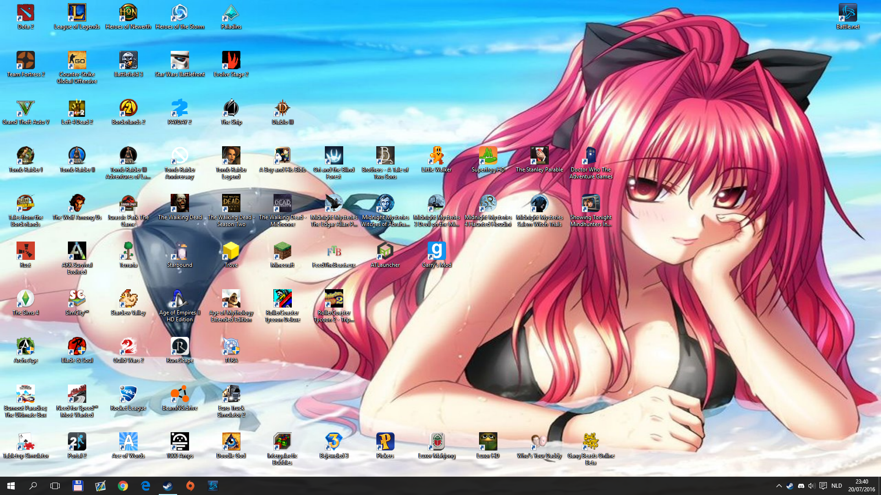Open the Dota 2 desktop shortcut
The height and width of the screenshot is (495, 881).
pos(26,16)
